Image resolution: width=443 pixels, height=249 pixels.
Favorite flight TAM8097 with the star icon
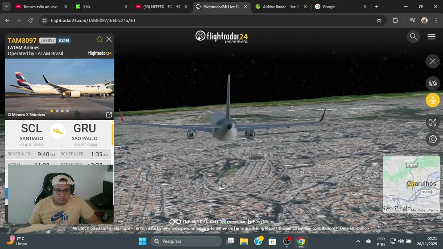point(99,39)
